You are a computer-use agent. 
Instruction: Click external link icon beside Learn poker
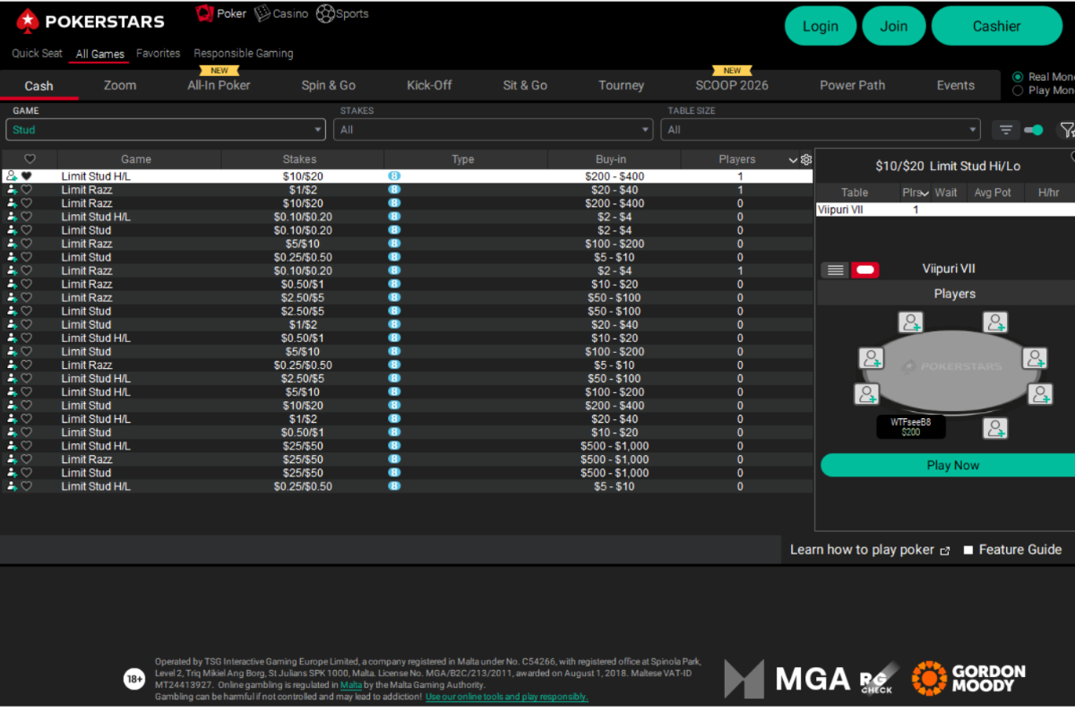tap(944, 551)
